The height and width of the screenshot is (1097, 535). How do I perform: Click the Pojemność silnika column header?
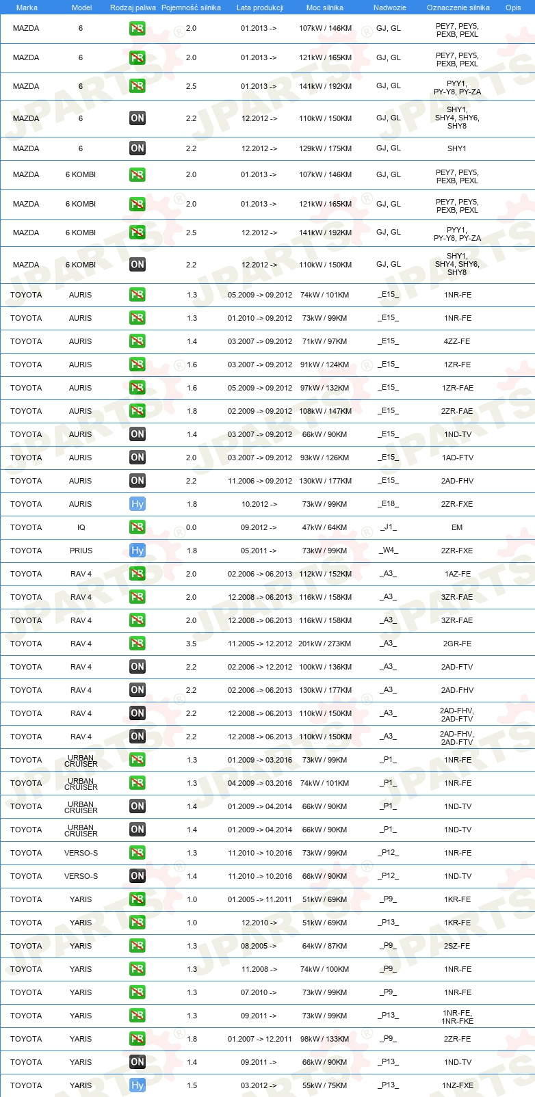click(x=191, y=8)
